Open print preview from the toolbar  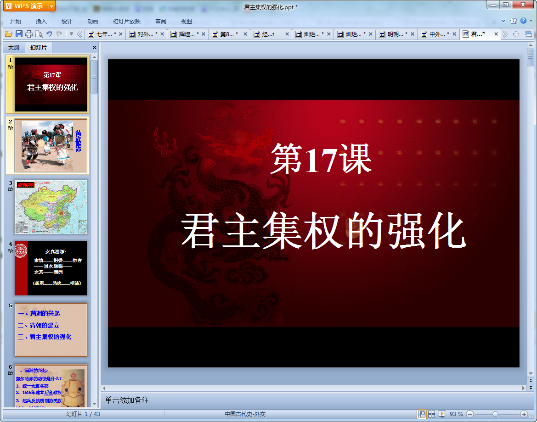39,34
